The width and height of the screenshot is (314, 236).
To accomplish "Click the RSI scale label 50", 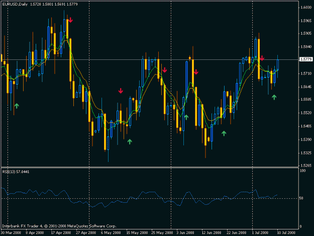I will [302, 198].
